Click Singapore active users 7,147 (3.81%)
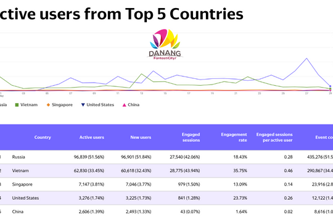 (x=91, y=184)
